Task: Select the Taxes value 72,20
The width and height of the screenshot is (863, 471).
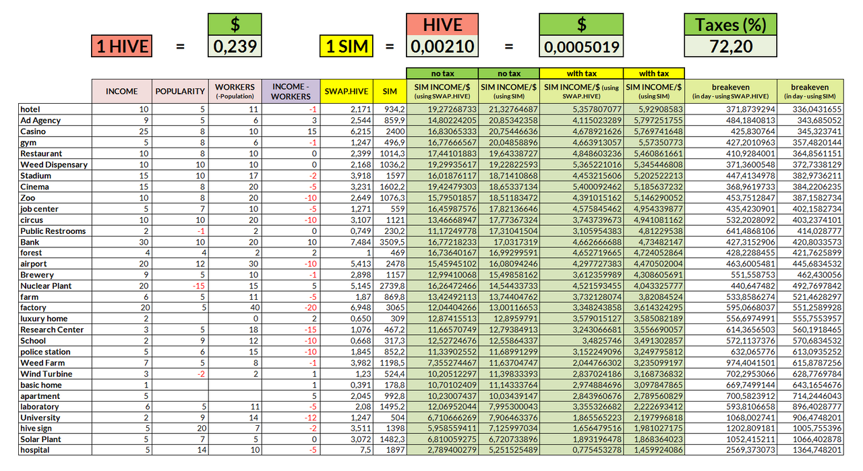Action: click(731, 46)
